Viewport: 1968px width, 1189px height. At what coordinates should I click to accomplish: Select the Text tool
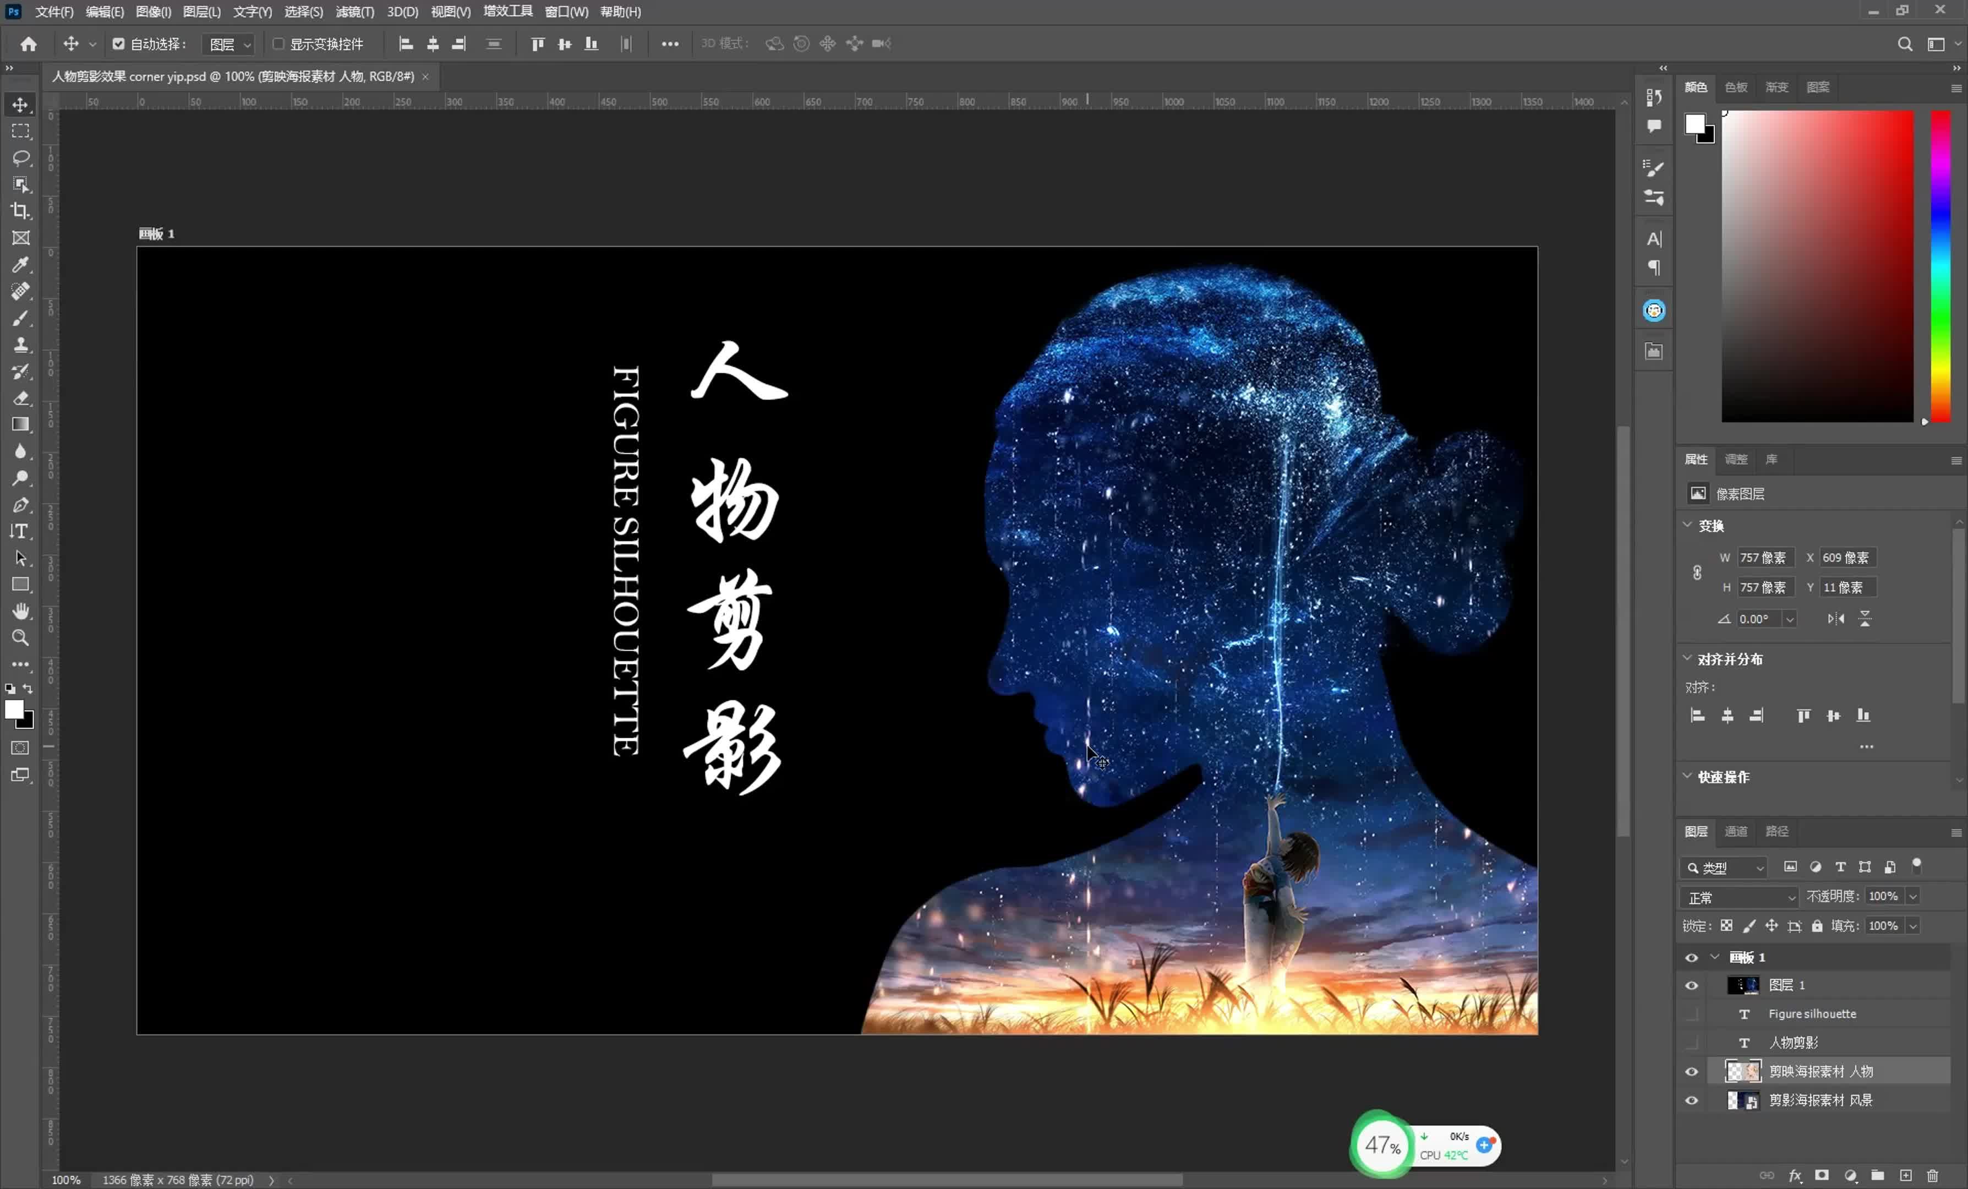20,530
